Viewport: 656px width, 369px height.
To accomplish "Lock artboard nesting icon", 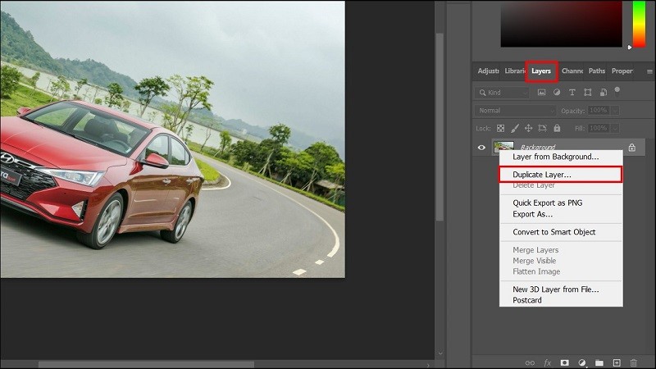I will tap(542, 128).
